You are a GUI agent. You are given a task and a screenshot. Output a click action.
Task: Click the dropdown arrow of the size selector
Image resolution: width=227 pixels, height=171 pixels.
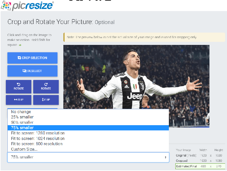(165, 157)
